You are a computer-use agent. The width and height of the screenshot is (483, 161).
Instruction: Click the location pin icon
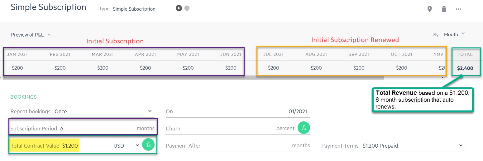point(430,9)
